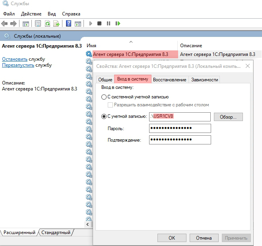Toggle the console tree pane icon

coord(26,23)
